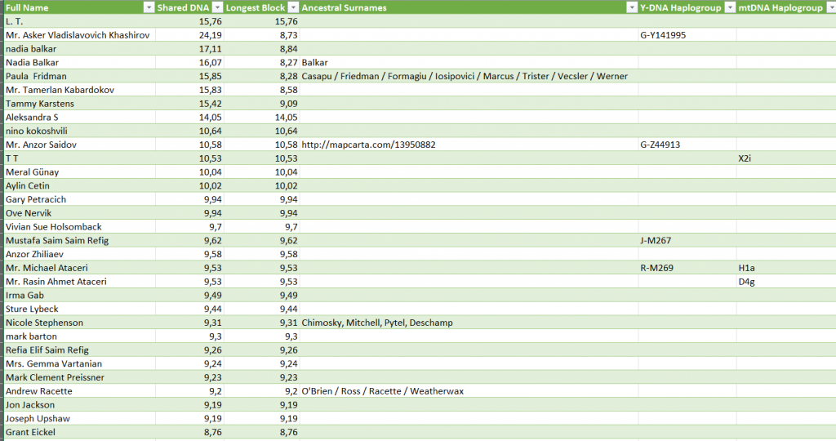The image size is (836, 441).
Task: Open the Ancestral Surnames filter dropdown
Action: 631,7
